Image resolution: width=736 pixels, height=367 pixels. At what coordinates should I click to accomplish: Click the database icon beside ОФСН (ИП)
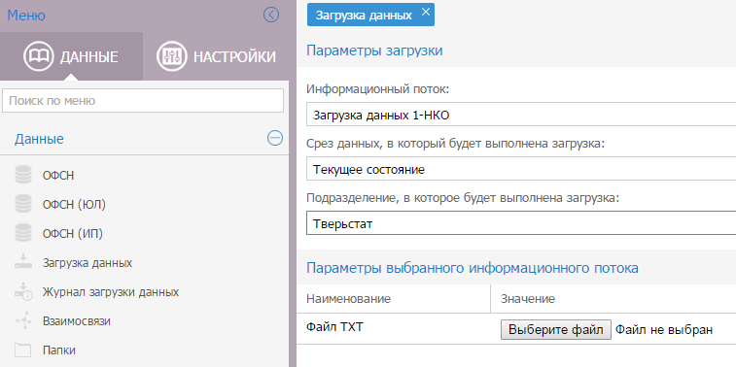[x=23, y=233]
